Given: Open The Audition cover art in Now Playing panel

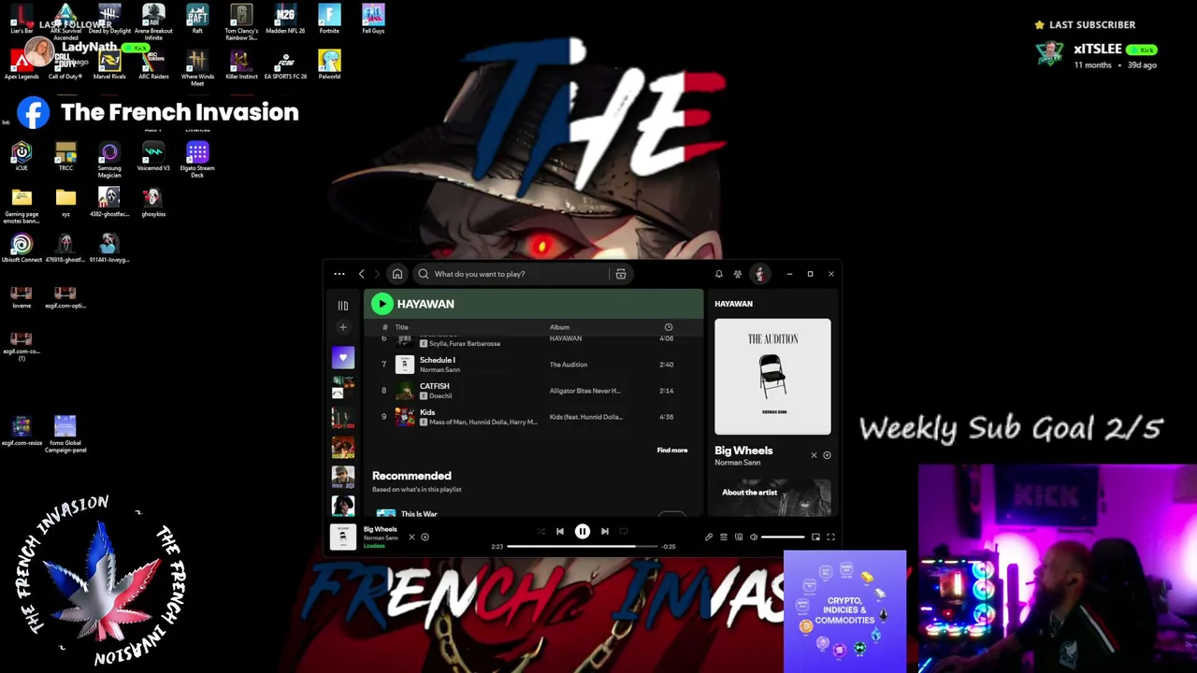Looking at the screenshot, I should tap(772, 377).
